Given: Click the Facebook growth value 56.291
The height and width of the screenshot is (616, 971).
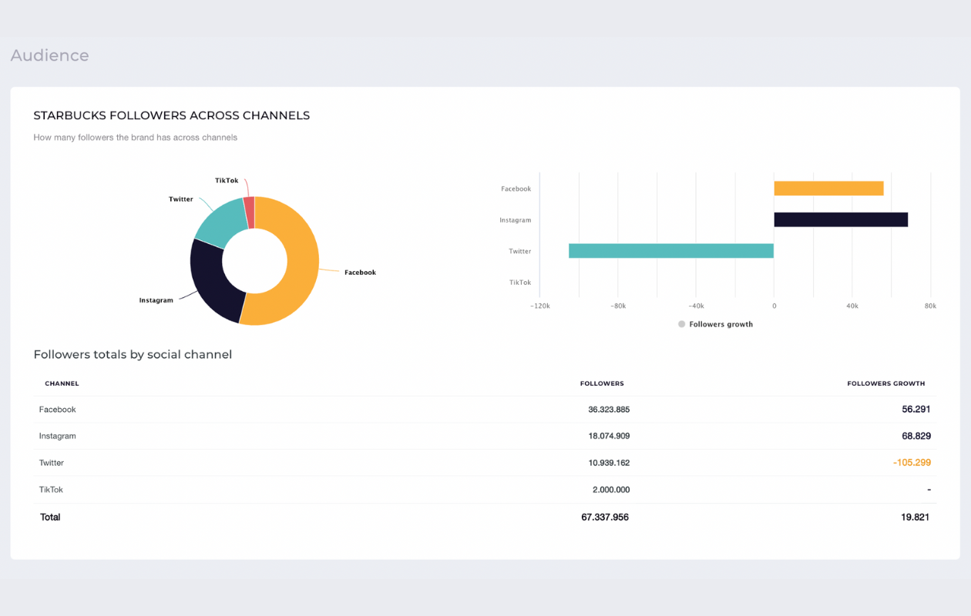Looking at the screenshot, I should 916,410.
